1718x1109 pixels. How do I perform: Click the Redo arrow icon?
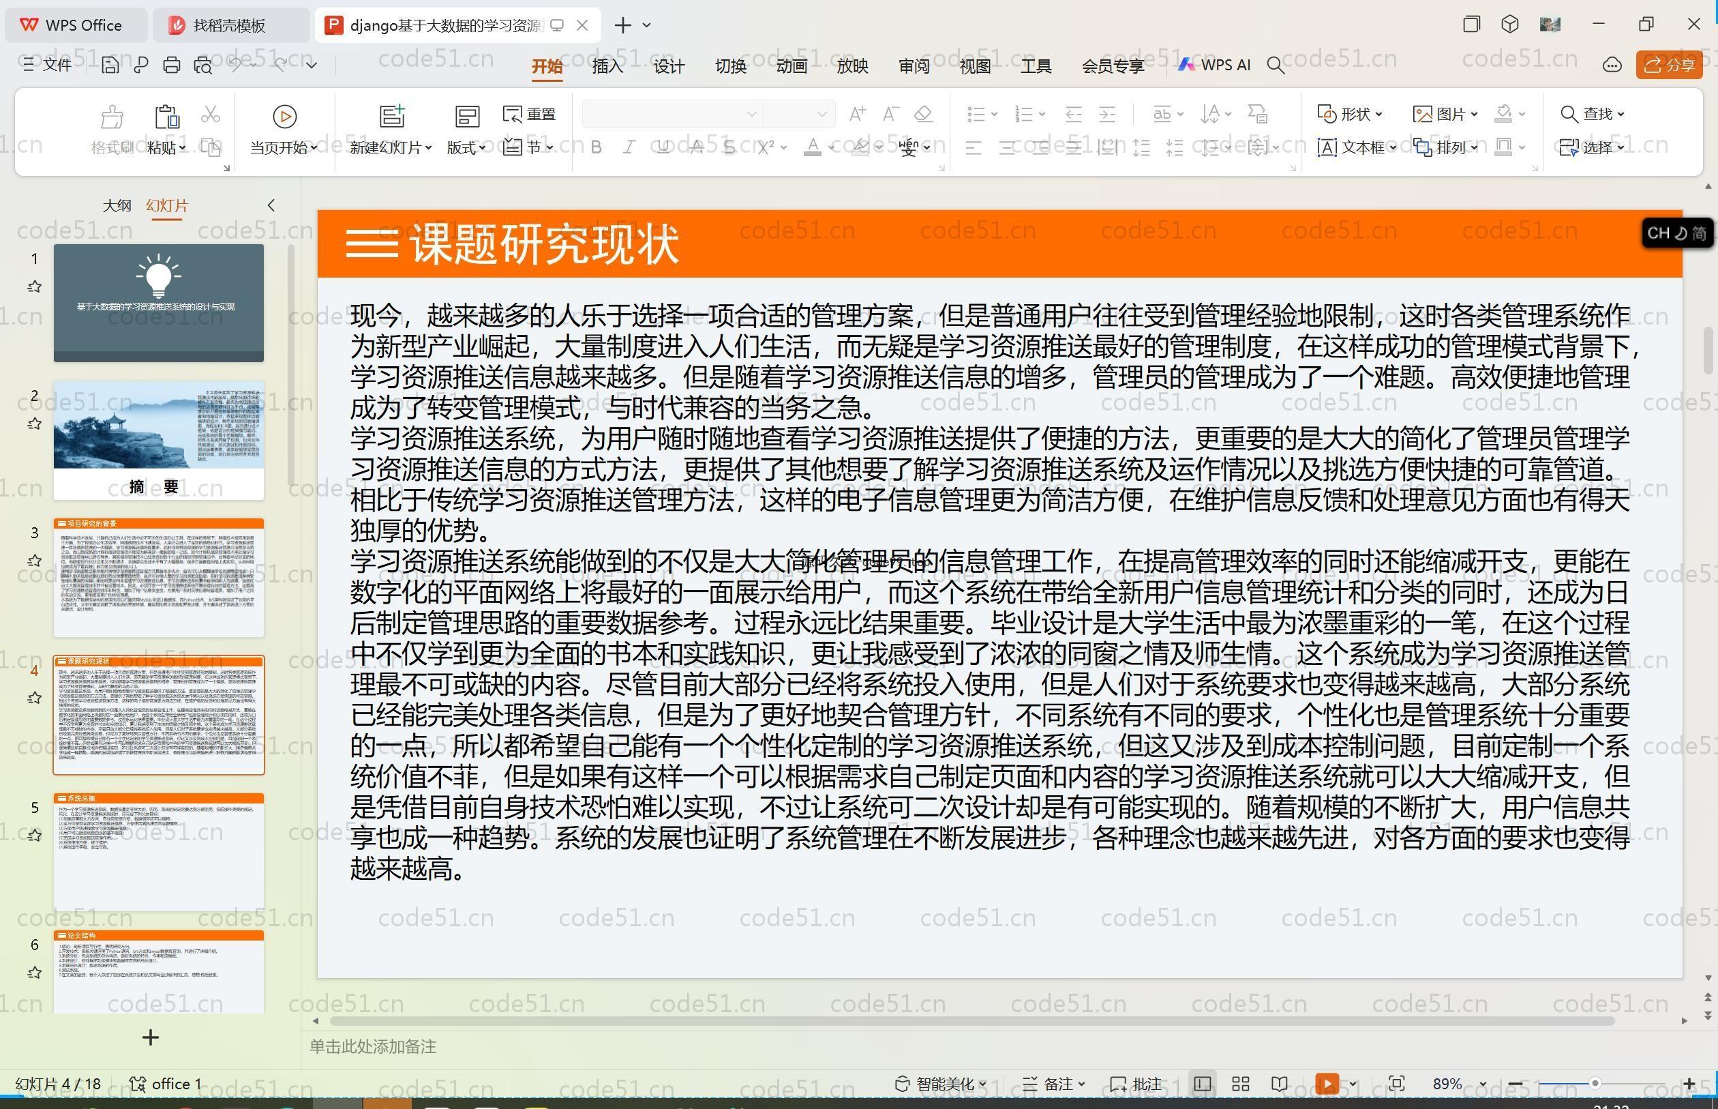click(280, 65)
